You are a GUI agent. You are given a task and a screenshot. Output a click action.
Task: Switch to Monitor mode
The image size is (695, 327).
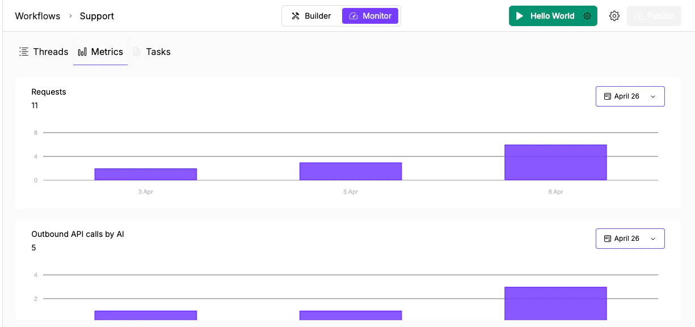tap(370, 16)
